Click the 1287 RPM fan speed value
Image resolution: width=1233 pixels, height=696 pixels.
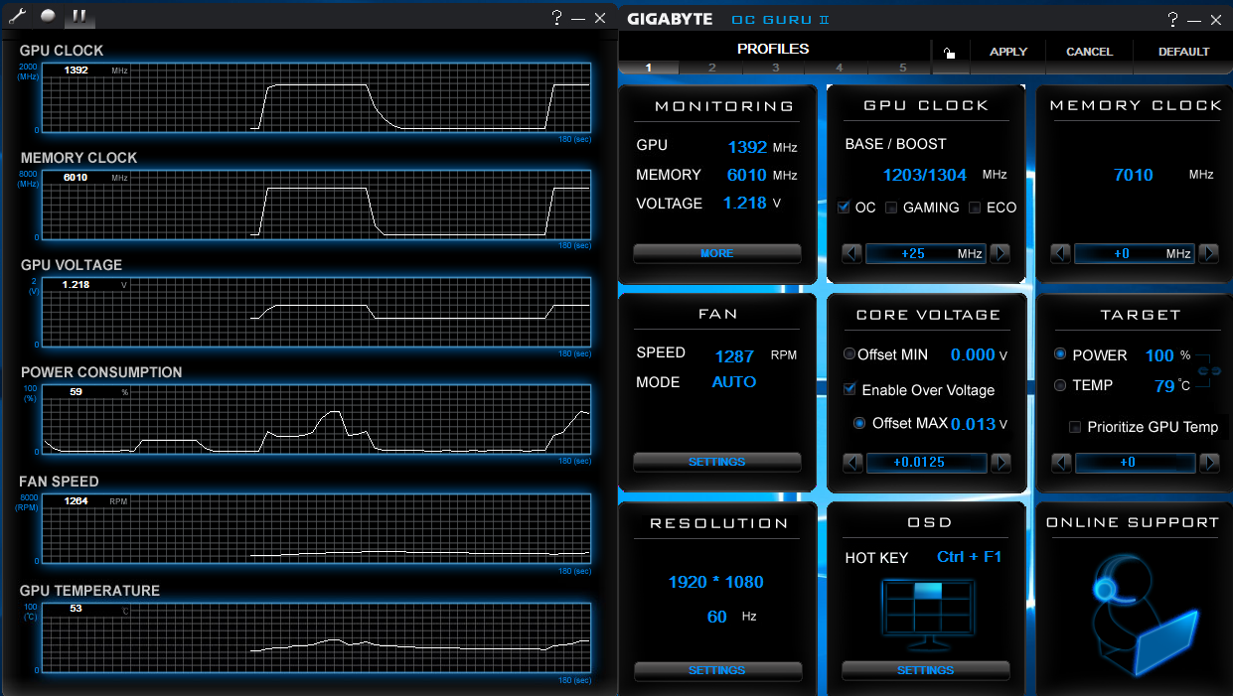[734, 355]
